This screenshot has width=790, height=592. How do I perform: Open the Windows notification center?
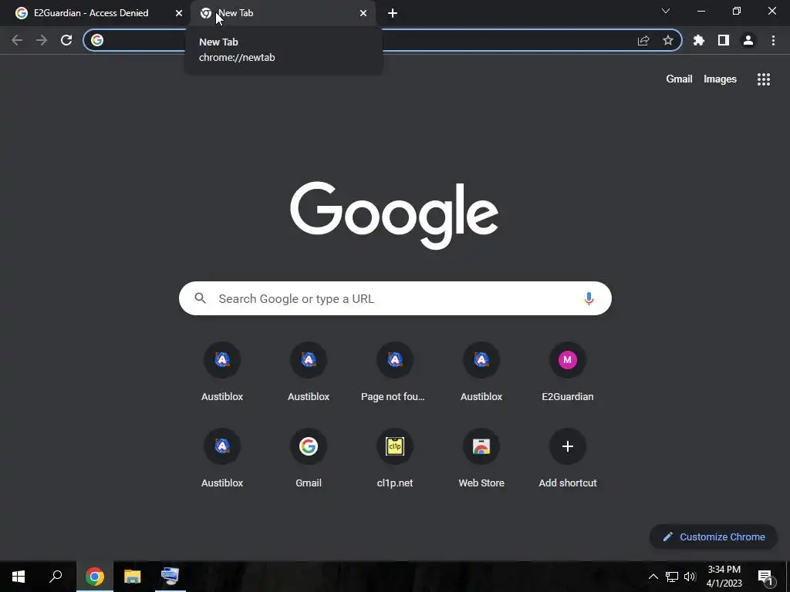766,577
